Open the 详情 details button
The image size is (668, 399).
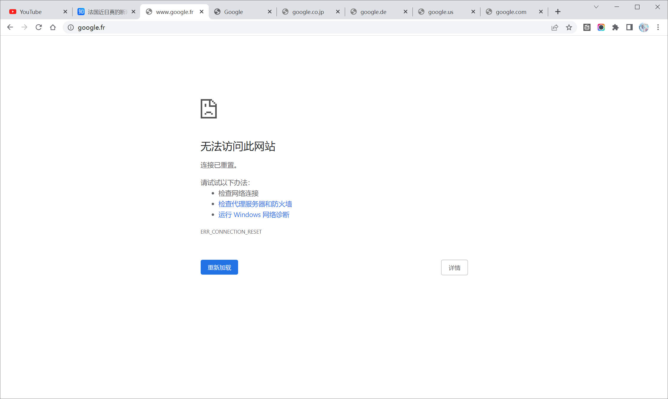[x=455, y=268]
